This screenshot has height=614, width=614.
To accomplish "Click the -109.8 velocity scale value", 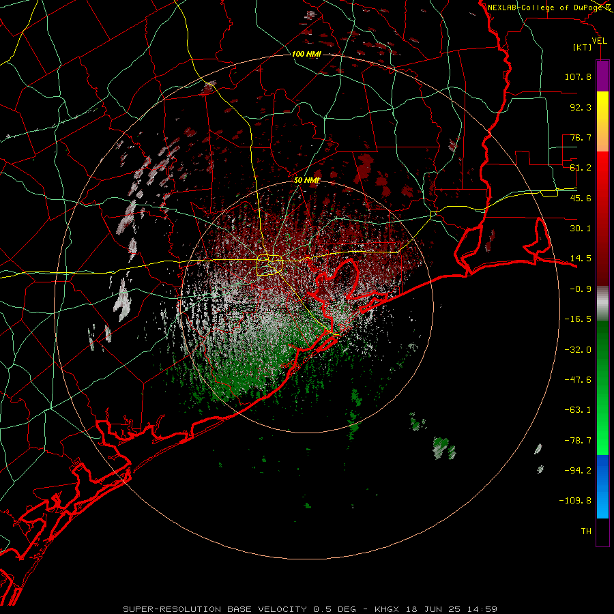I will (575, 501).
